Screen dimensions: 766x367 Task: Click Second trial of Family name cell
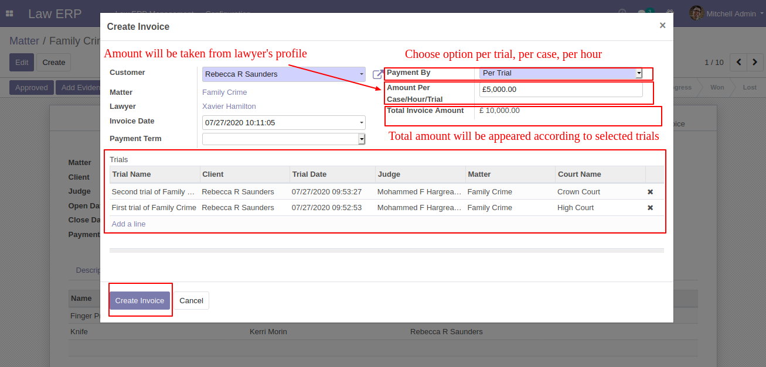(x=154, y=192)
